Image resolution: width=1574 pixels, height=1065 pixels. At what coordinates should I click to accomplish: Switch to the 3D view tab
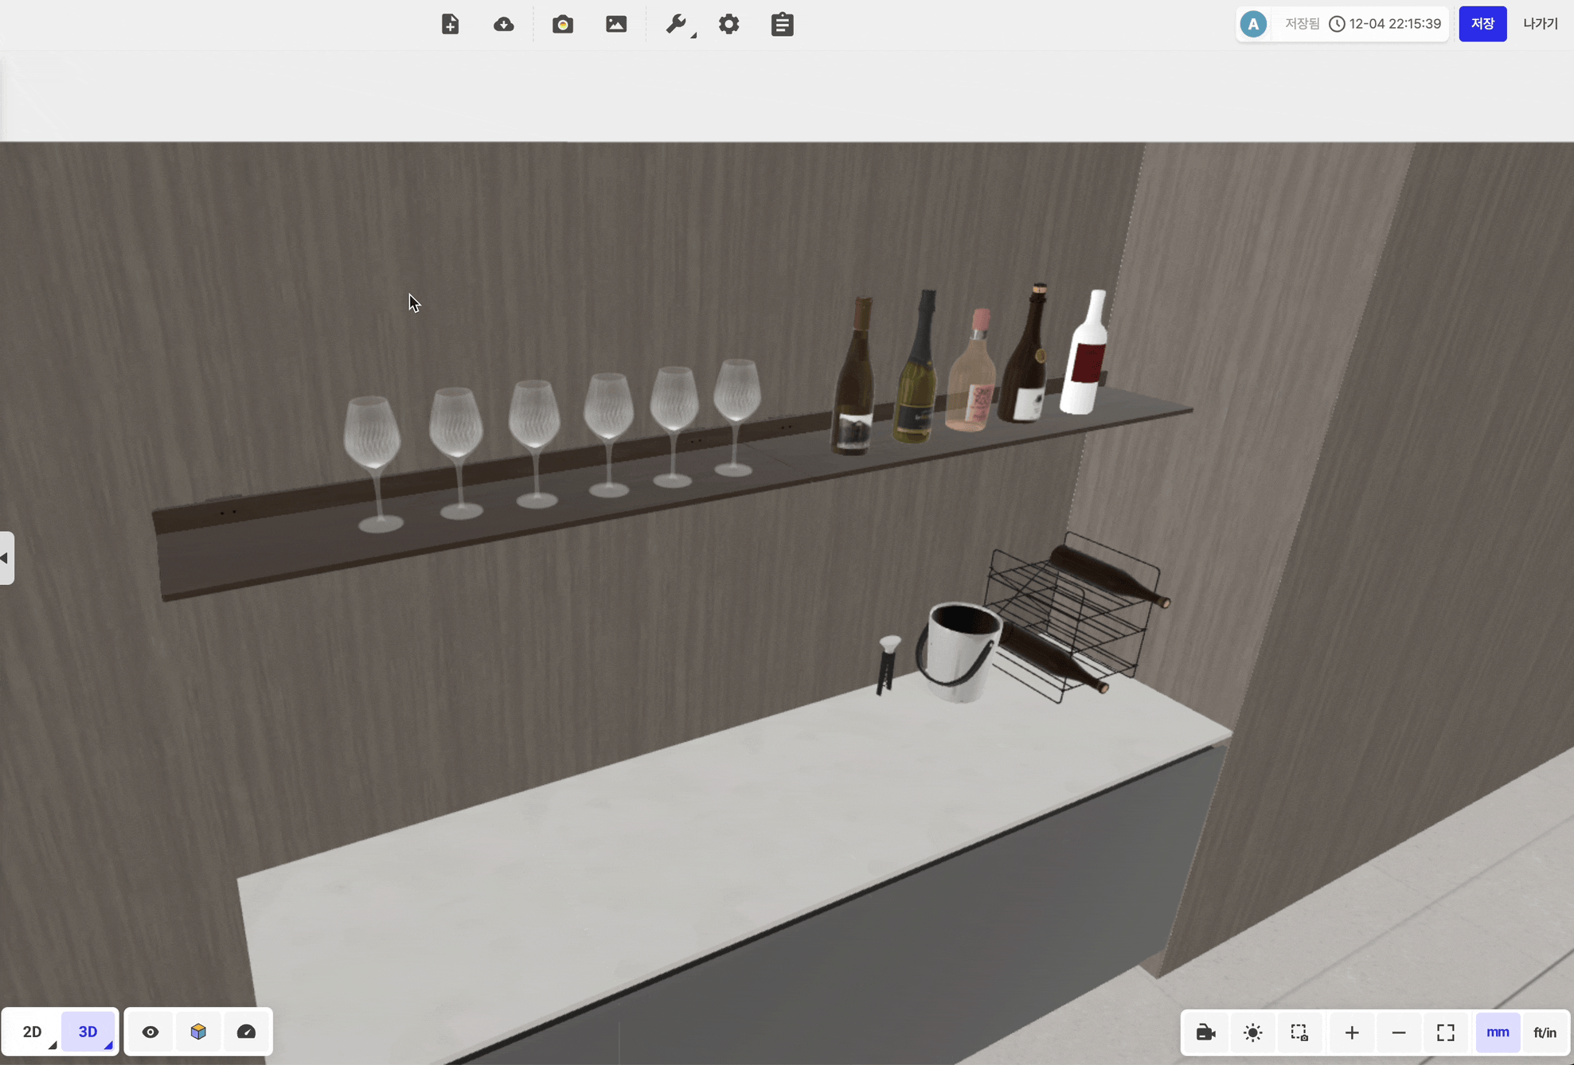[88, 1032]
